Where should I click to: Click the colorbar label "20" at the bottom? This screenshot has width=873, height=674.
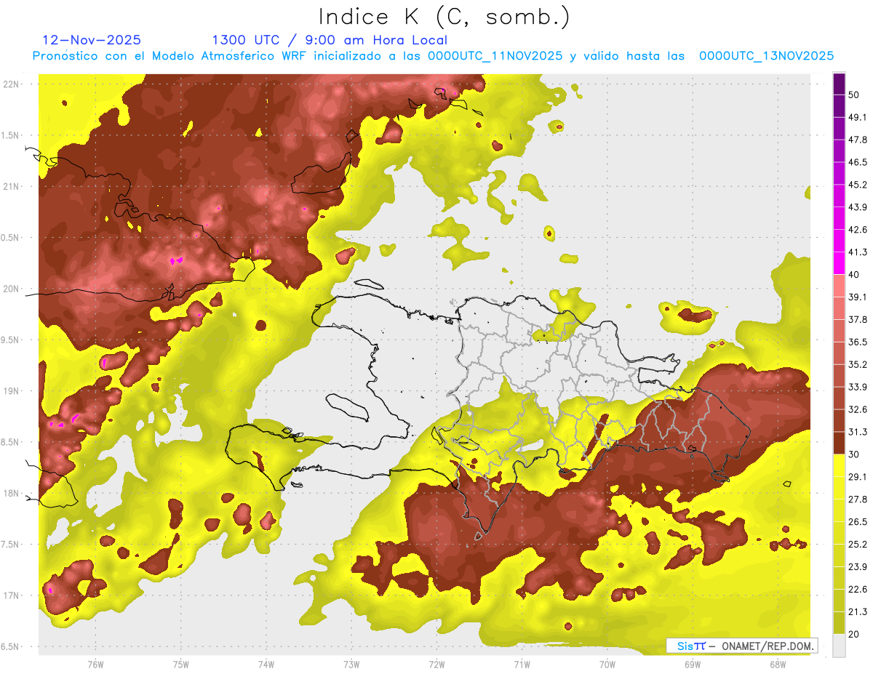point(854,635)
